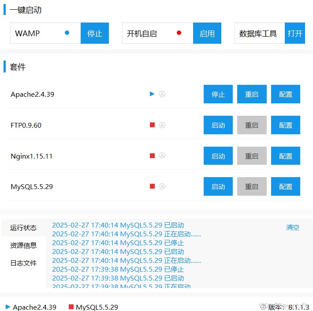Viewport: 313px width, 311px height.
Task: Click MySQL5.5.29 red stopped indicator
Action: (x=152, y=186)
